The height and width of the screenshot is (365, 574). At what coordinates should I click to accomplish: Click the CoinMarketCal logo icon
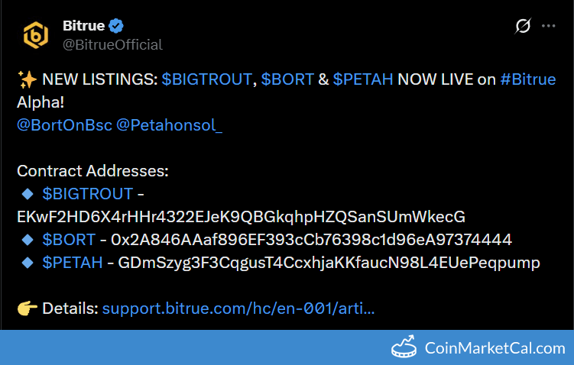coord(404,348)
